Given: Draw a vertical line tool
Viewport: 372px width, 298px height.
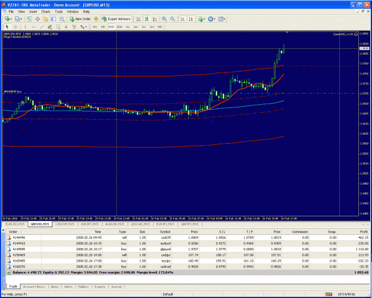Looking at the screenshot, I should tap(25, 27).
